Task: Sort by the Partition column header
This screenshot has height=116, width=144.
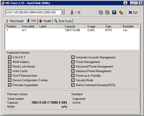Action: point(12,26)
